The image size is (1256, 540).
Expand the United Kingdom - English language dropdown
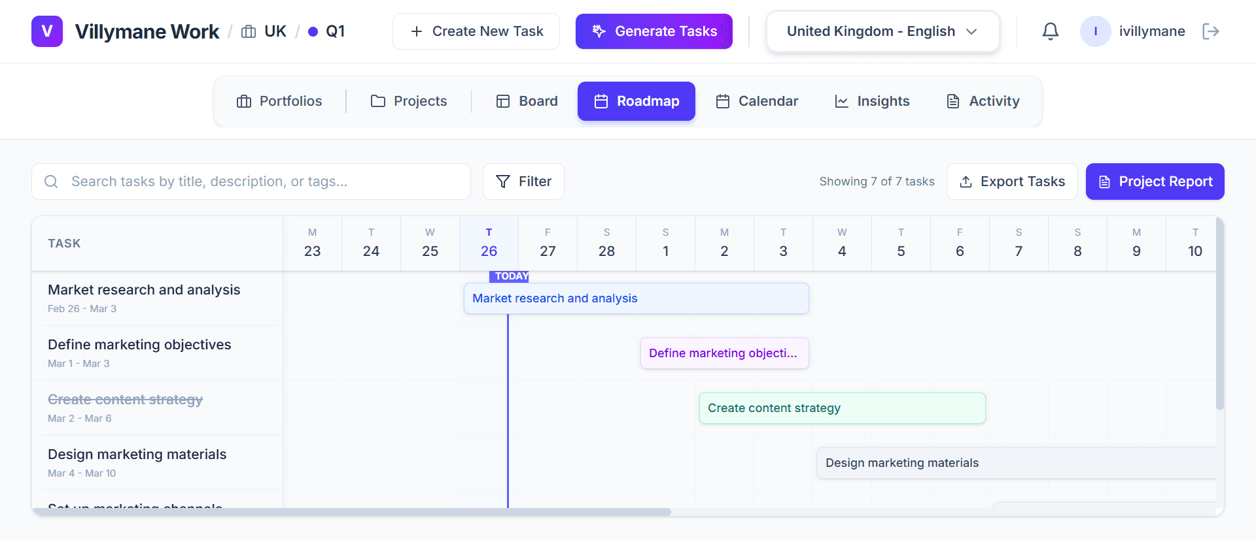pos(882,31)
